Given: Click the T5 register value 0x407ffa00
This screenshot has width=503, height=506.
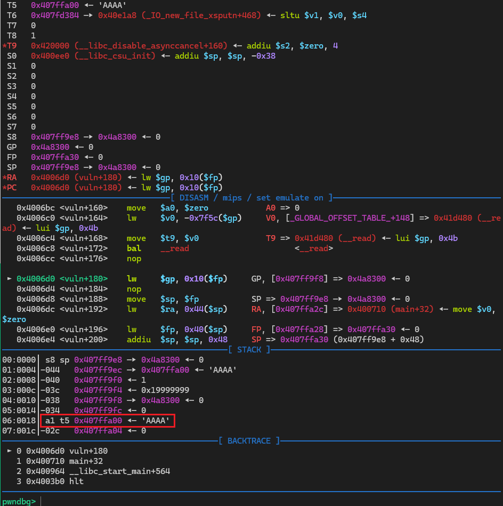Looking at the screenshot, I should [x=55, y=5].
